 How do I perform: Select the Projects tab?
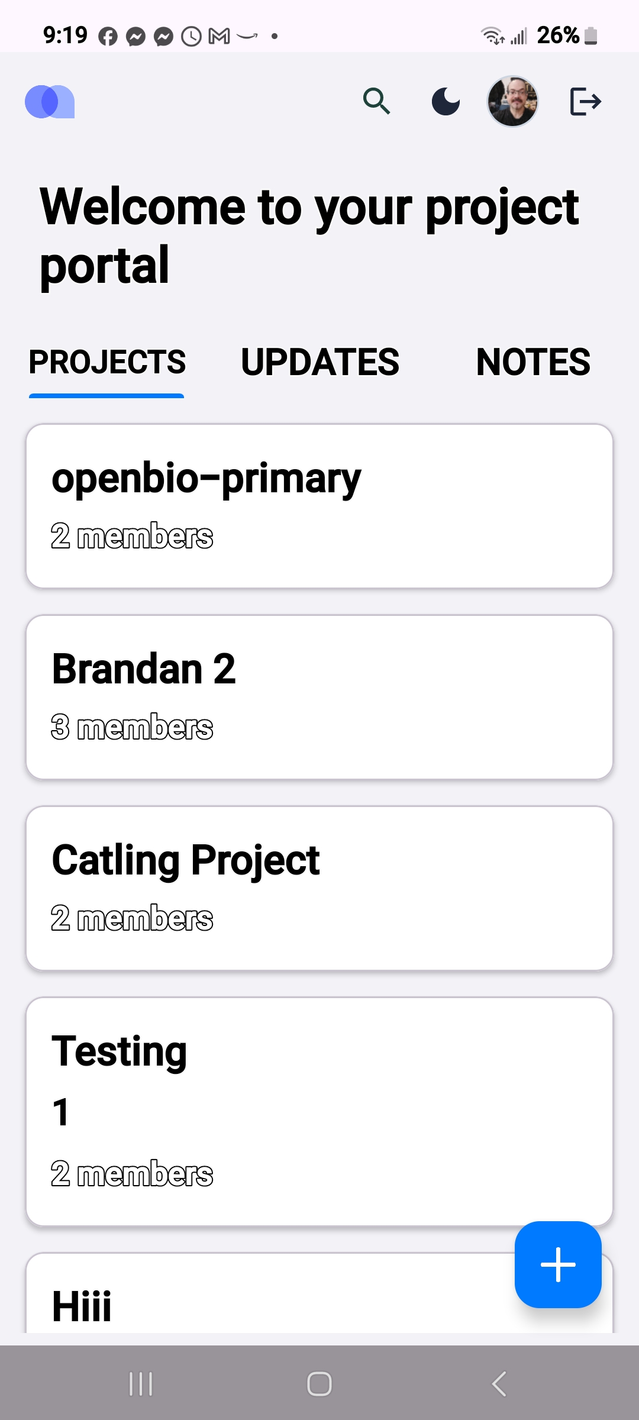(x=107, y=362)
